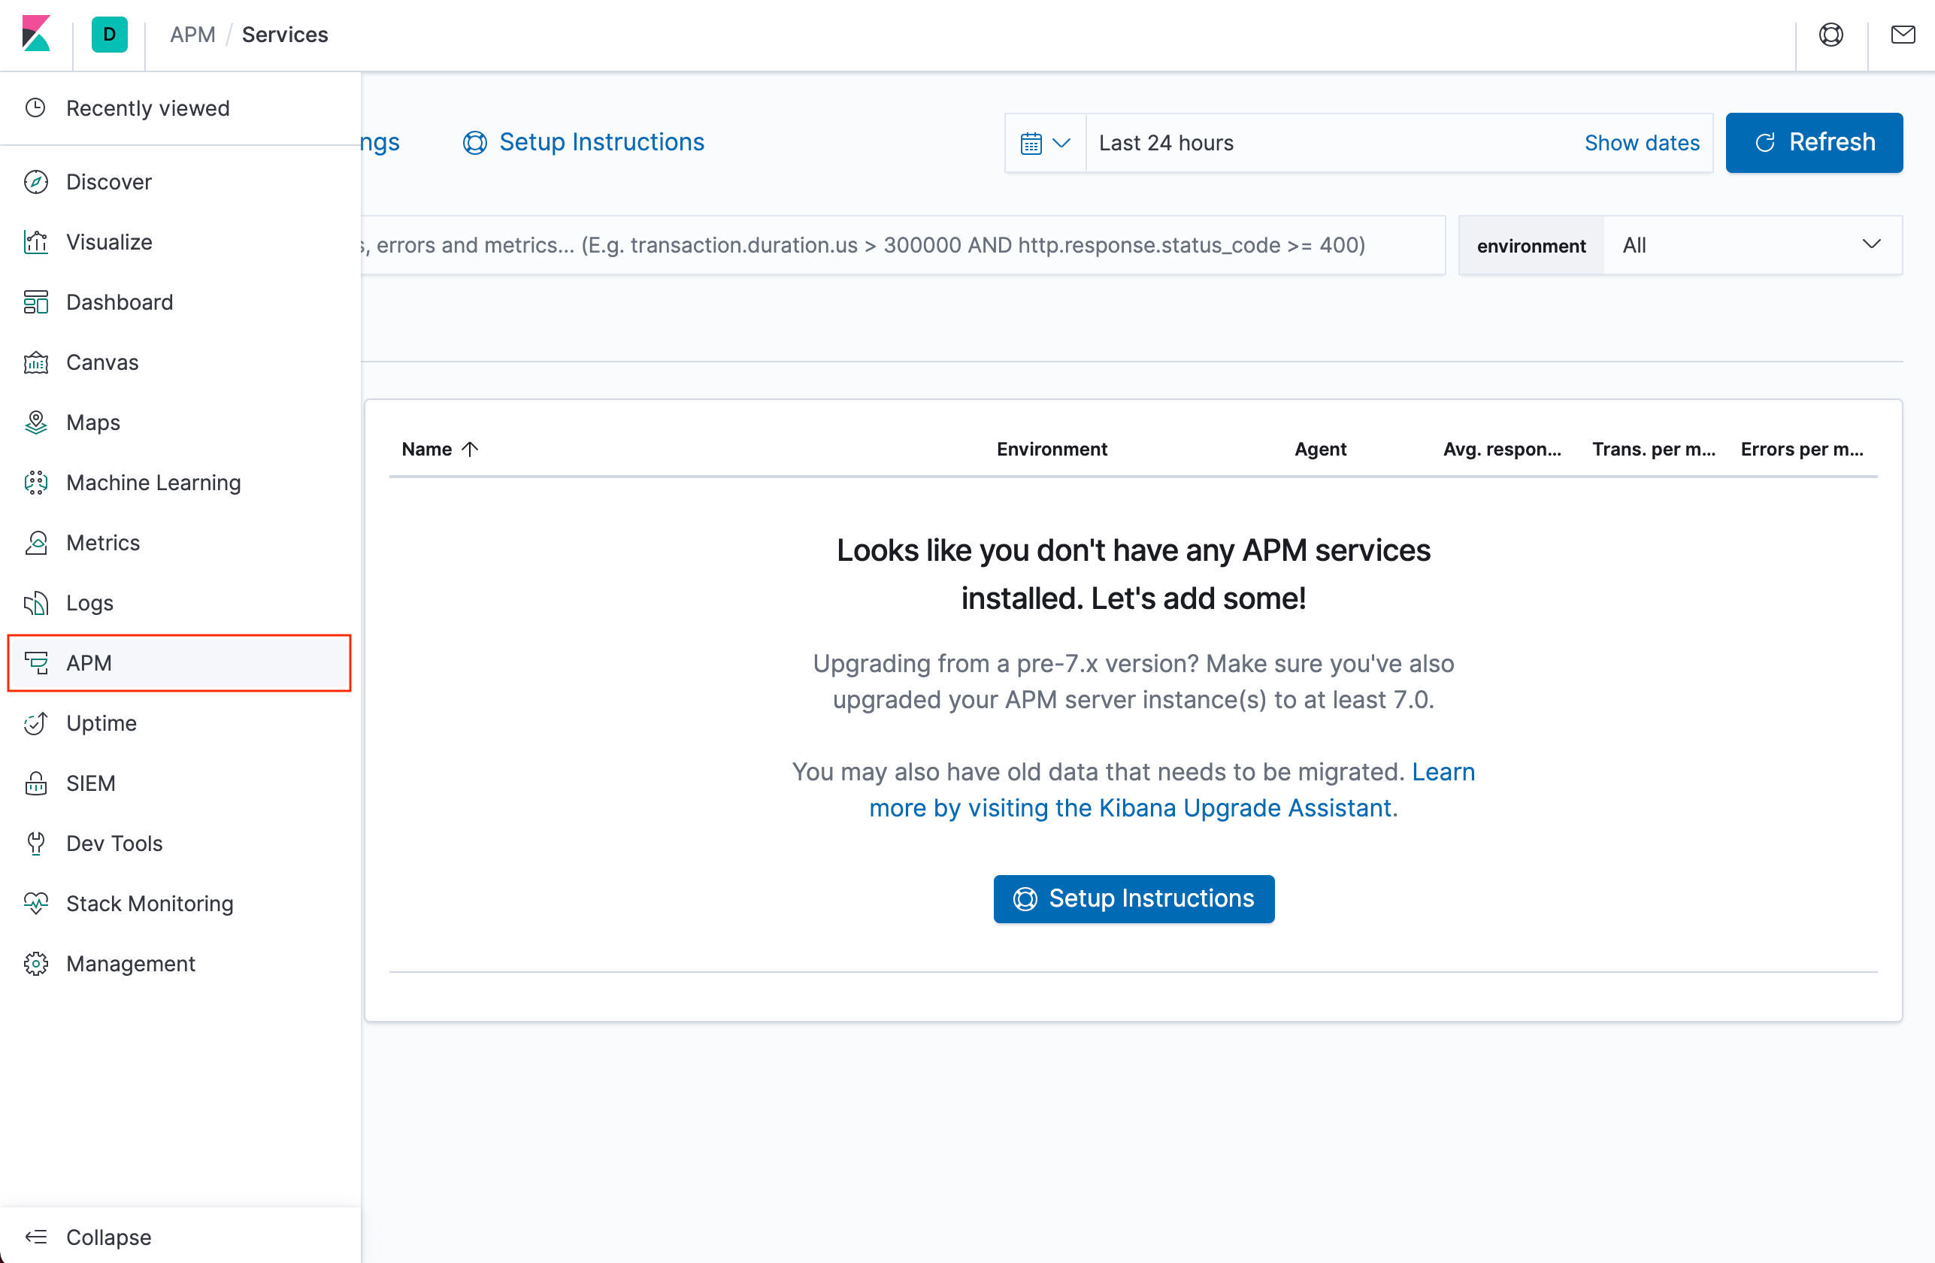Click the Setup Instructions button
The height and width of the screenshot is (1263, 1935).
(x=1134, y=898)
